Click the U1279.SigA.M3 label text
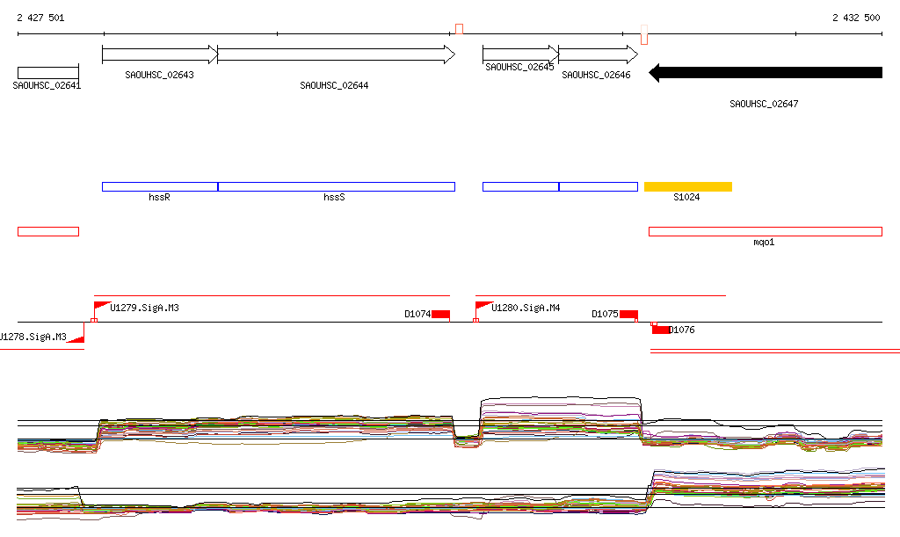 pyautogui.click(x=145, y=308)
